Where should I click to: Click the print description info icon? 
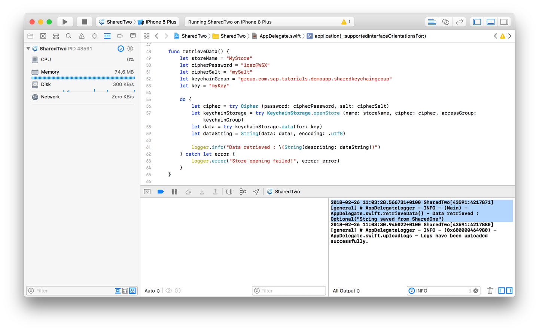(x=178, y=291)
